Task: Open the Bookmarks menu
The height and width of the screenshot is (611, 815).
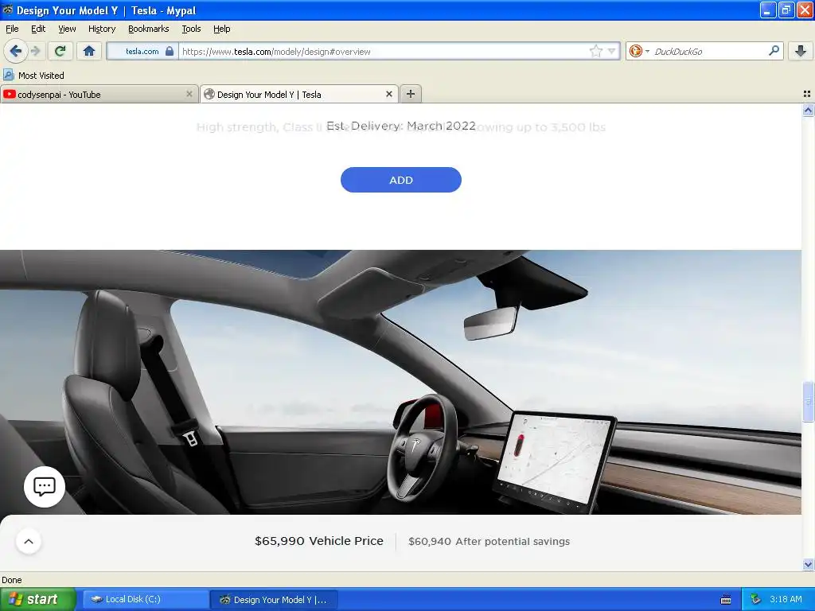Action: pos(148,29)
